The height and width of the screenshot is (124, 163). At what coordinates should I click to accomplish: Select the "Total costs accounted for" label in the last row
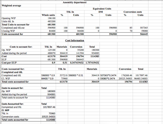click(15, 120)
